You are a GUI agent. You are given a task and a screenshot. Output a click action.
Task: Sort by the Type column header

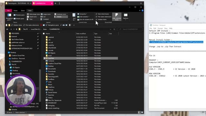click(x=96, y=34)
